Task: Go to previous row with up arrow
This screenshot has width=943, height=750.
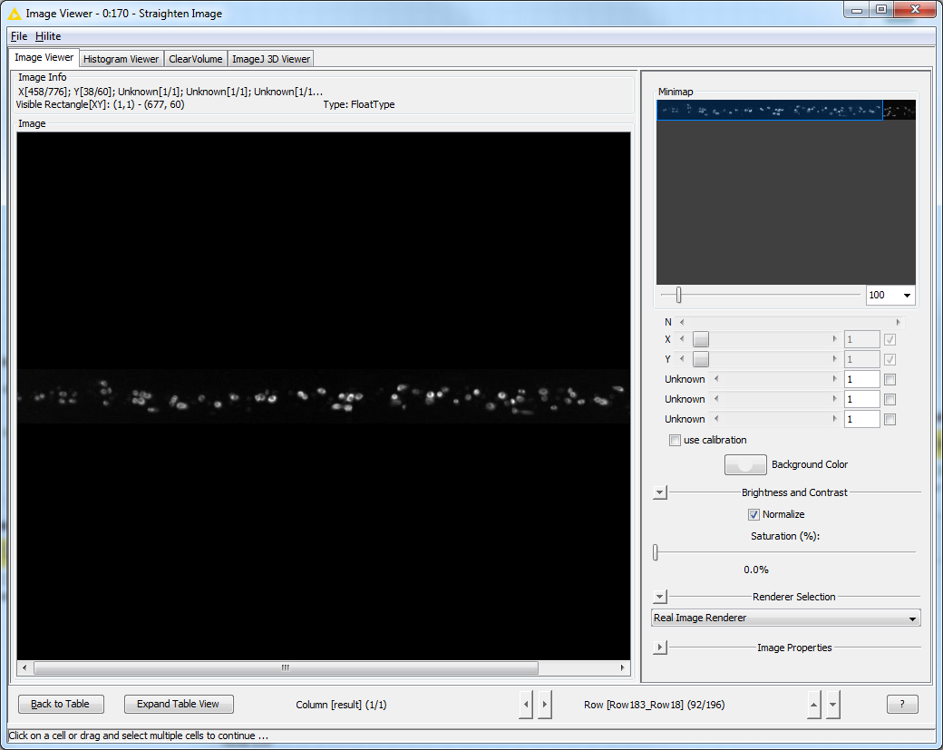Action: [x=813, y=705]
